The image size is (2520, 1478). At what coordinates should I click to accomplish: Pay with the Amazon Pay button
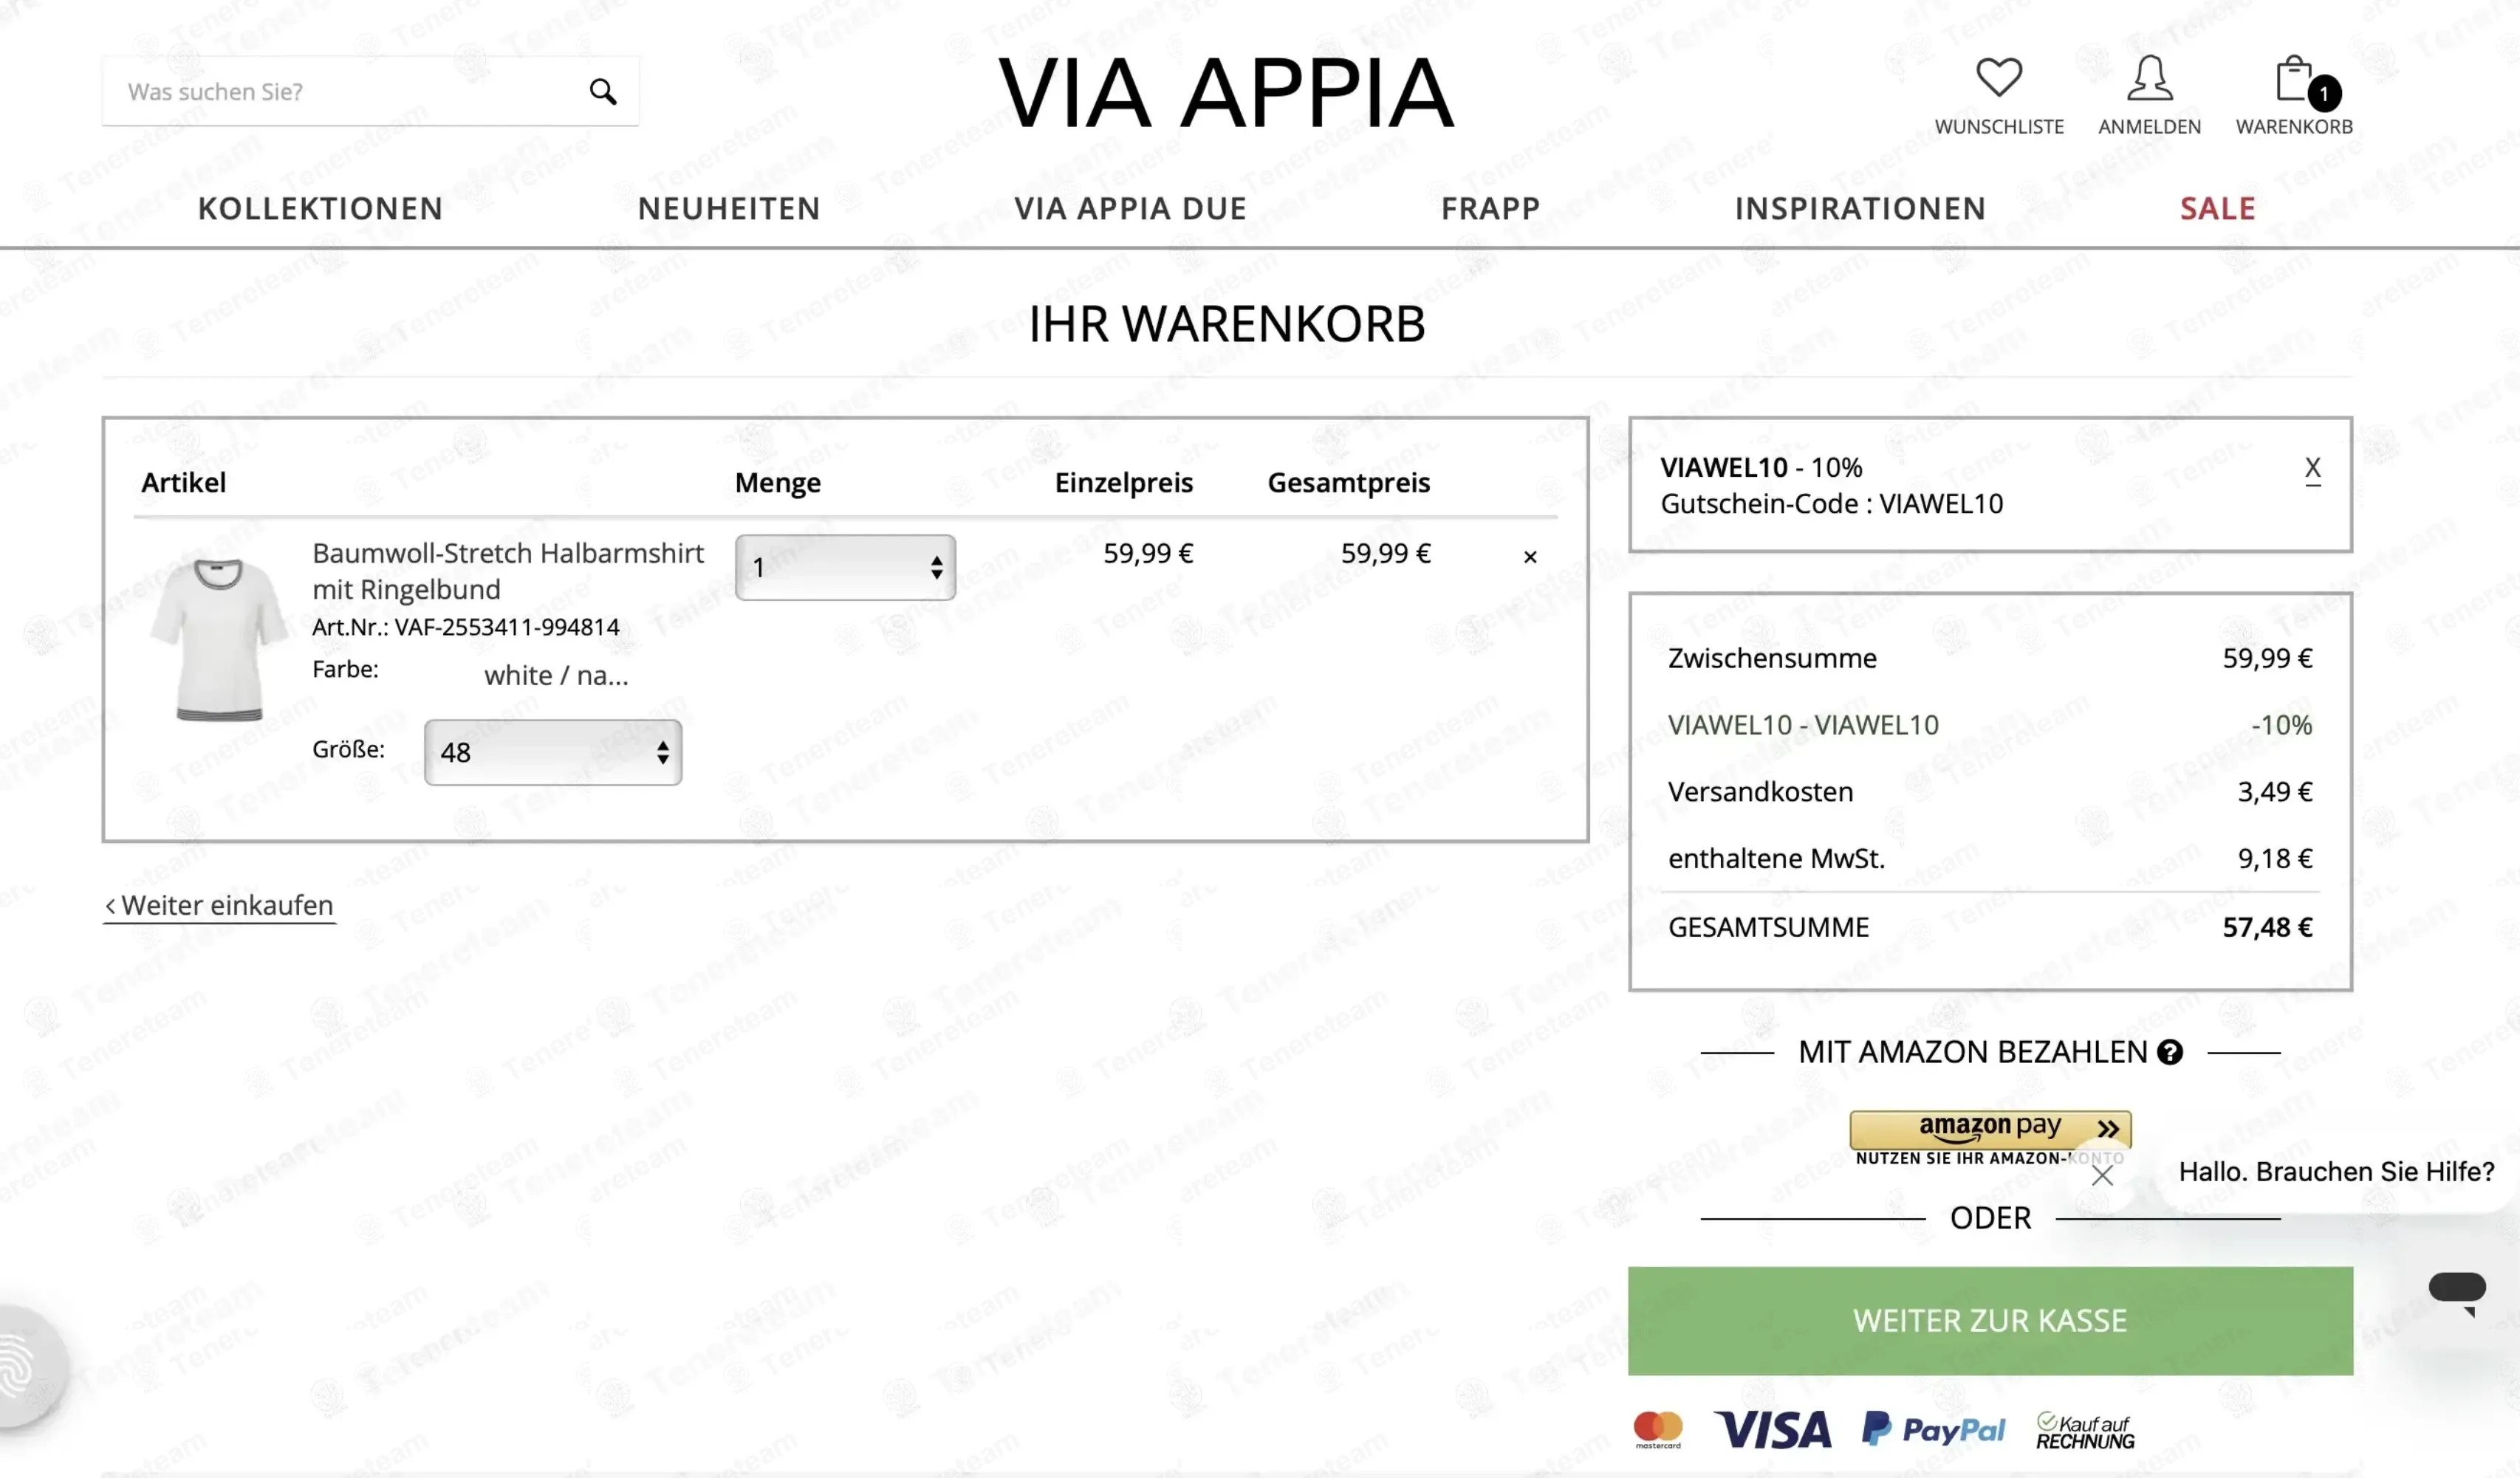1989,1130
